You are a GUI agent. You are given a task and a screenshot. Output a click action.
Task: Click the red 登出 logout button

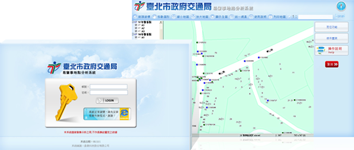coord(332,64)
